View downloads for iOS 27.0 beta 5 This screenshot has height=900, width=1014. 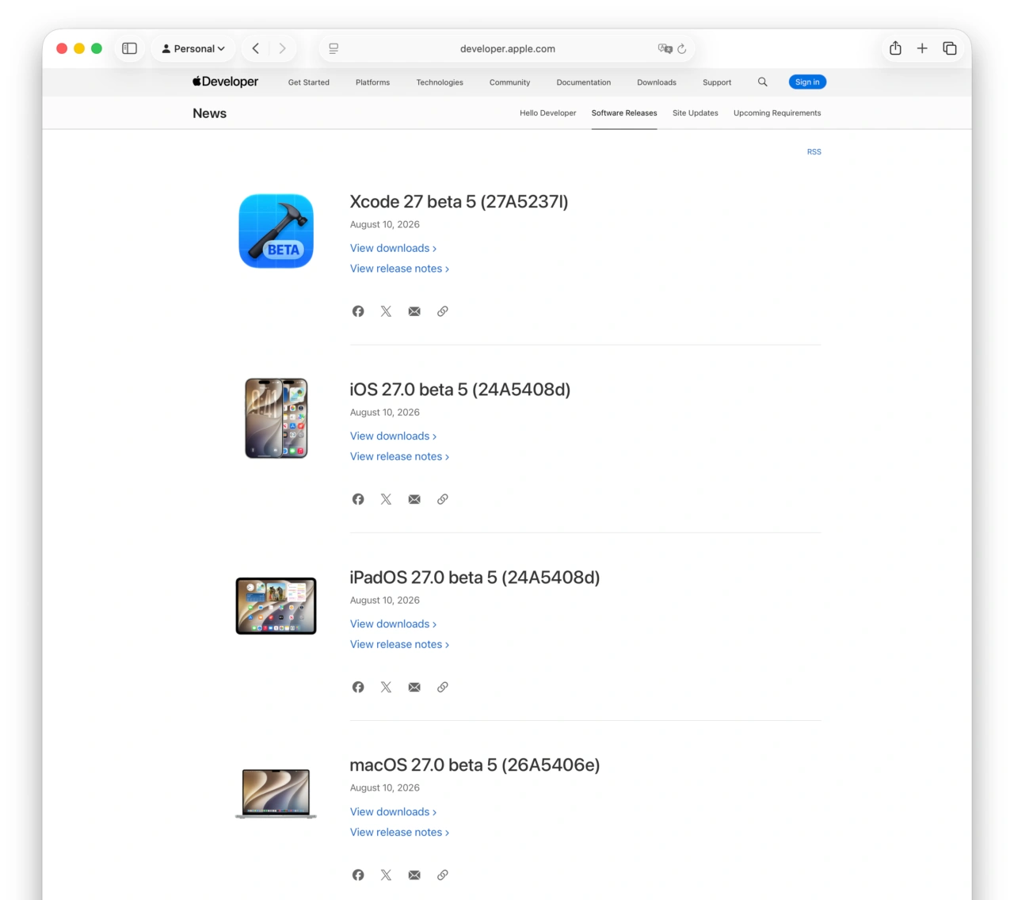(393, 436)
